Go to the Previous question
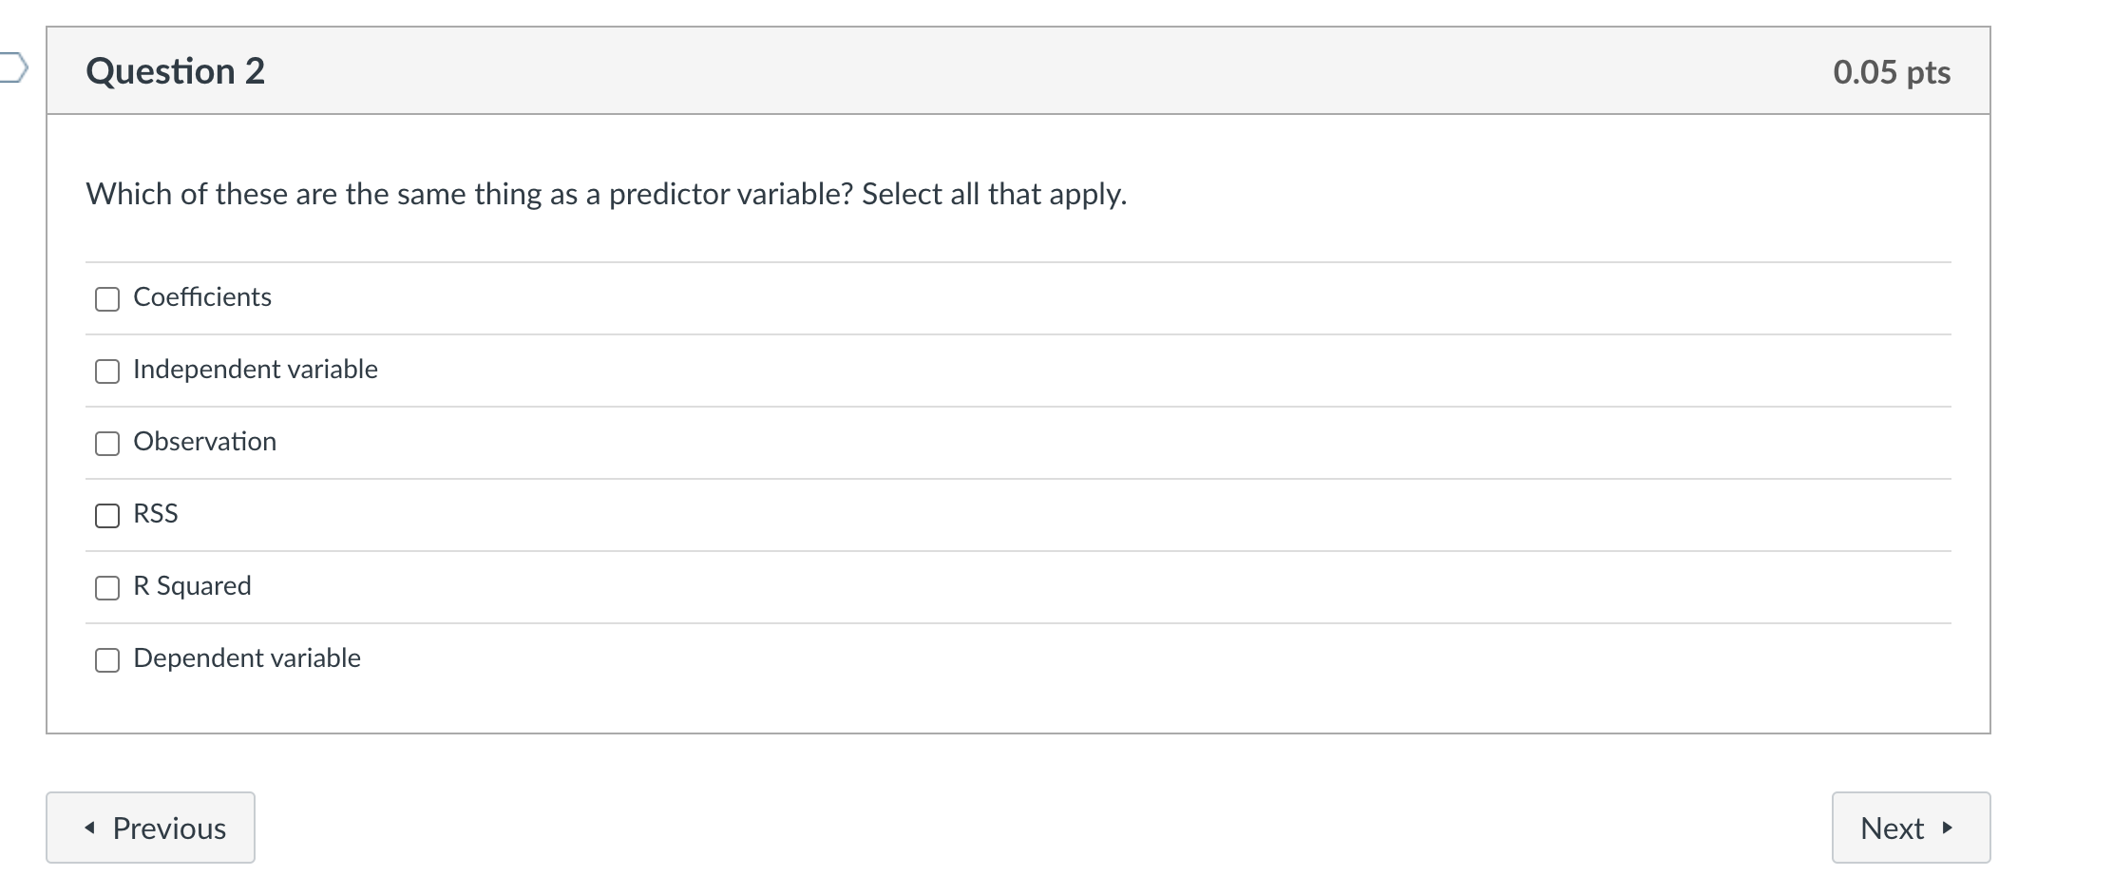The width and height of the screenshot is (2113, 895). tap(150, 828)
